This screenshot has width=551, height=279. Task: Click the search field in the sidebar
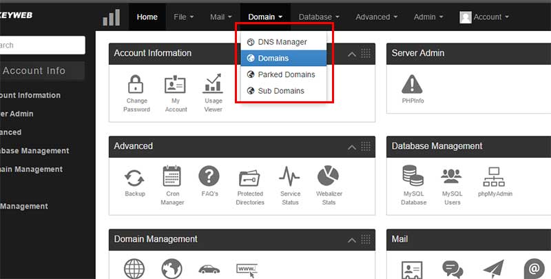coord(42,45)
